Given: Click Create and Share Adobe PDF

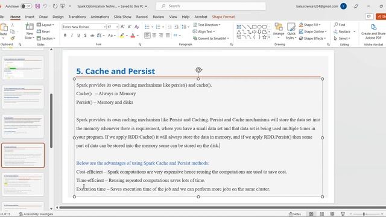Looking at the screenshot, I should [373, 31].
